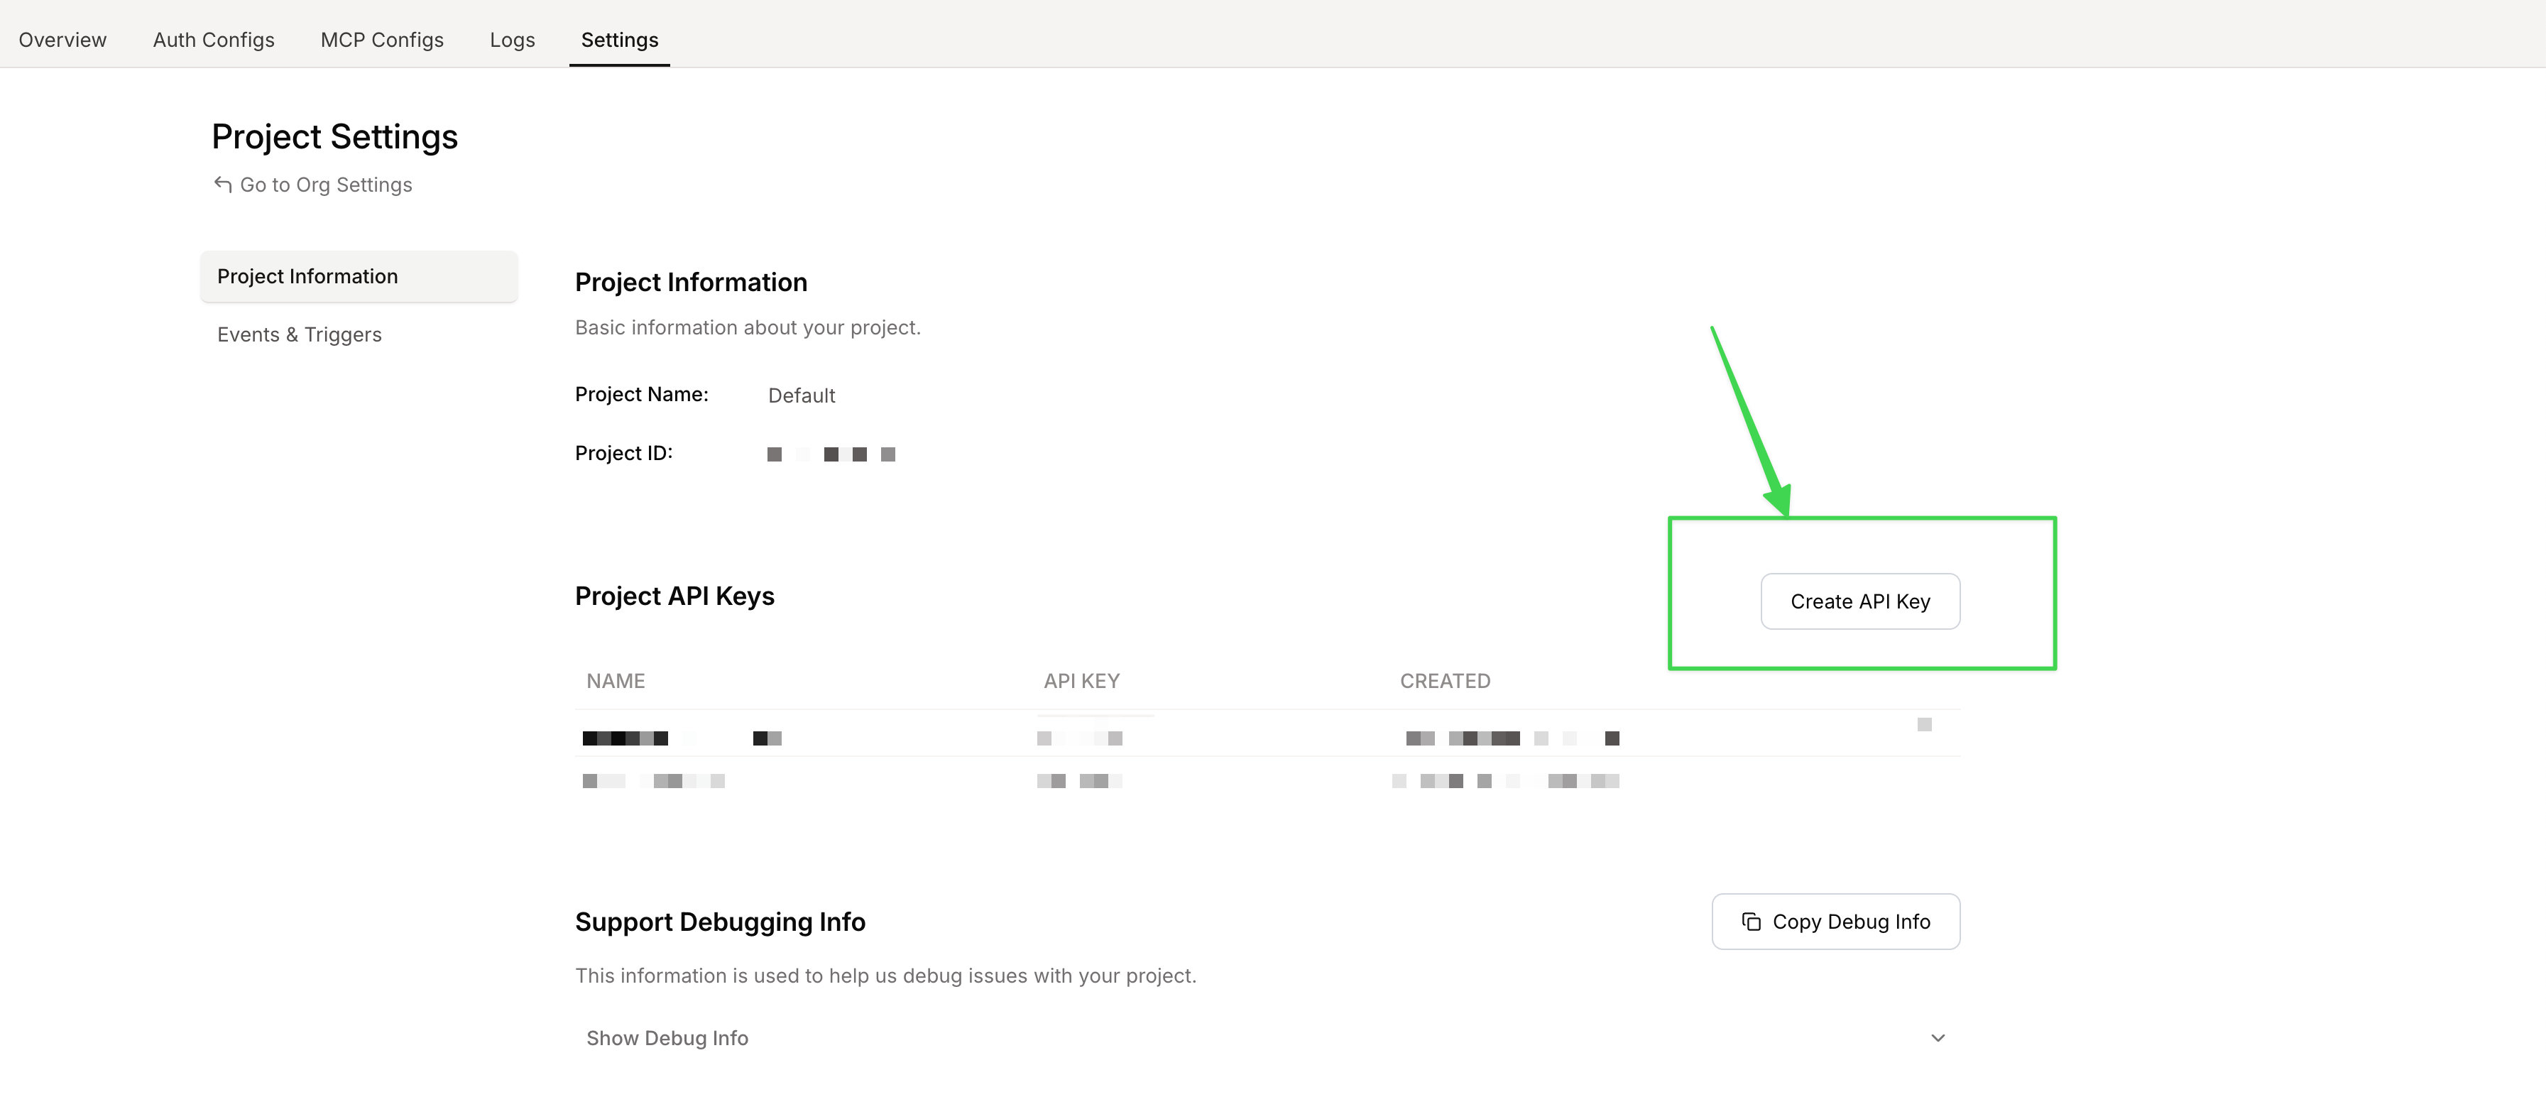
Task: Follow the Go to Org Settings link
Action: click(x=325, y=185)
